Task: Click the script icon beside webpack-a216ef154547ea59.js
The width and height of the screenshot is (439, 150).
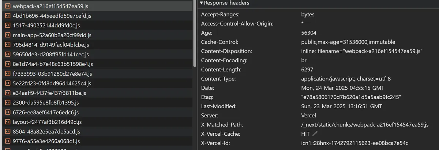Action: 7,6
